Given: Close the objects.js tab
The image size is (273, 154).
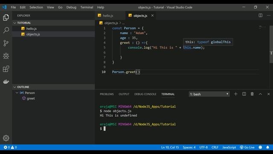Looking at the screenshot, I should (x=152, y=15).
